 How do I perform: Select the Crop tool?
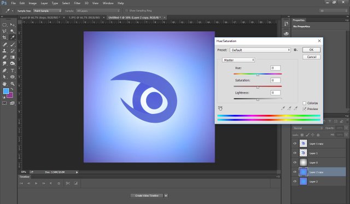(4, 37)
